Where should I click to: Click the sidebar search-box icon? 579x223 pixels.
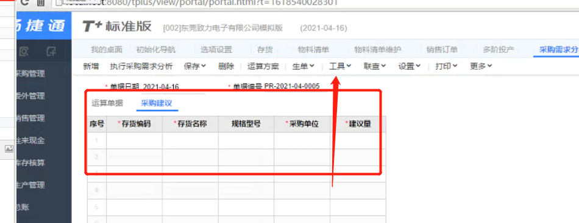23,52
